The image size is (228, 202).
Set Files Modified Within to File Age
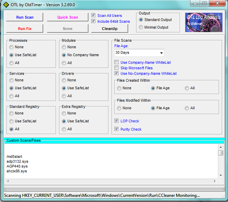153,108
